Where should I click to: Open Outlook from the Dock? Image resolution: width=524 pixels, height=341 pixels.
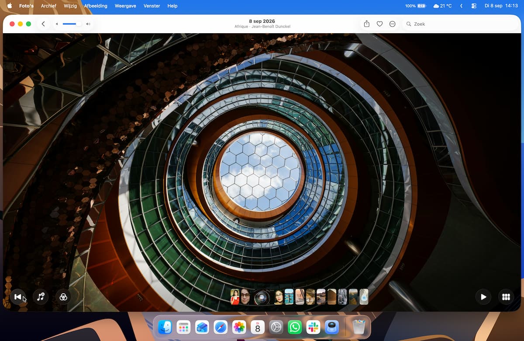pyautogui.click(x=202, y=327)
